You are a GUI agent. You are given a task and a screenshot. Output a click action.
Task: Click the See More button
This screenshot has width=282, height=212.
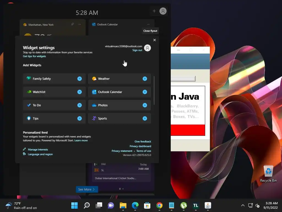click(87, 189)
